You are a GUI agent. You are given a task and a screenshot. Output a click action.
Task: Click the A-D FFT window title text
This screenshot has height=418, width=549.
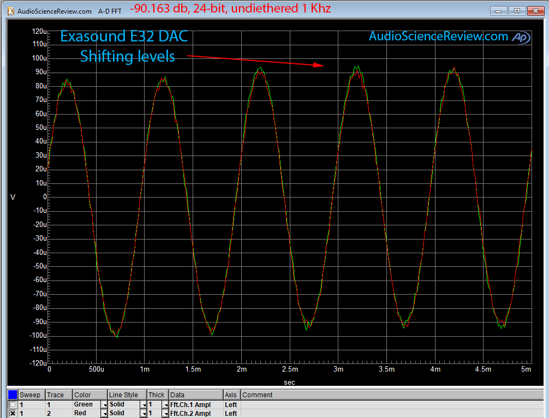110,11
